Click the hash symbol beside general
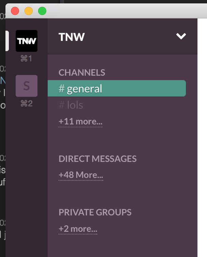The height and width of the screenshot is (257, 207). pos(62,89)
